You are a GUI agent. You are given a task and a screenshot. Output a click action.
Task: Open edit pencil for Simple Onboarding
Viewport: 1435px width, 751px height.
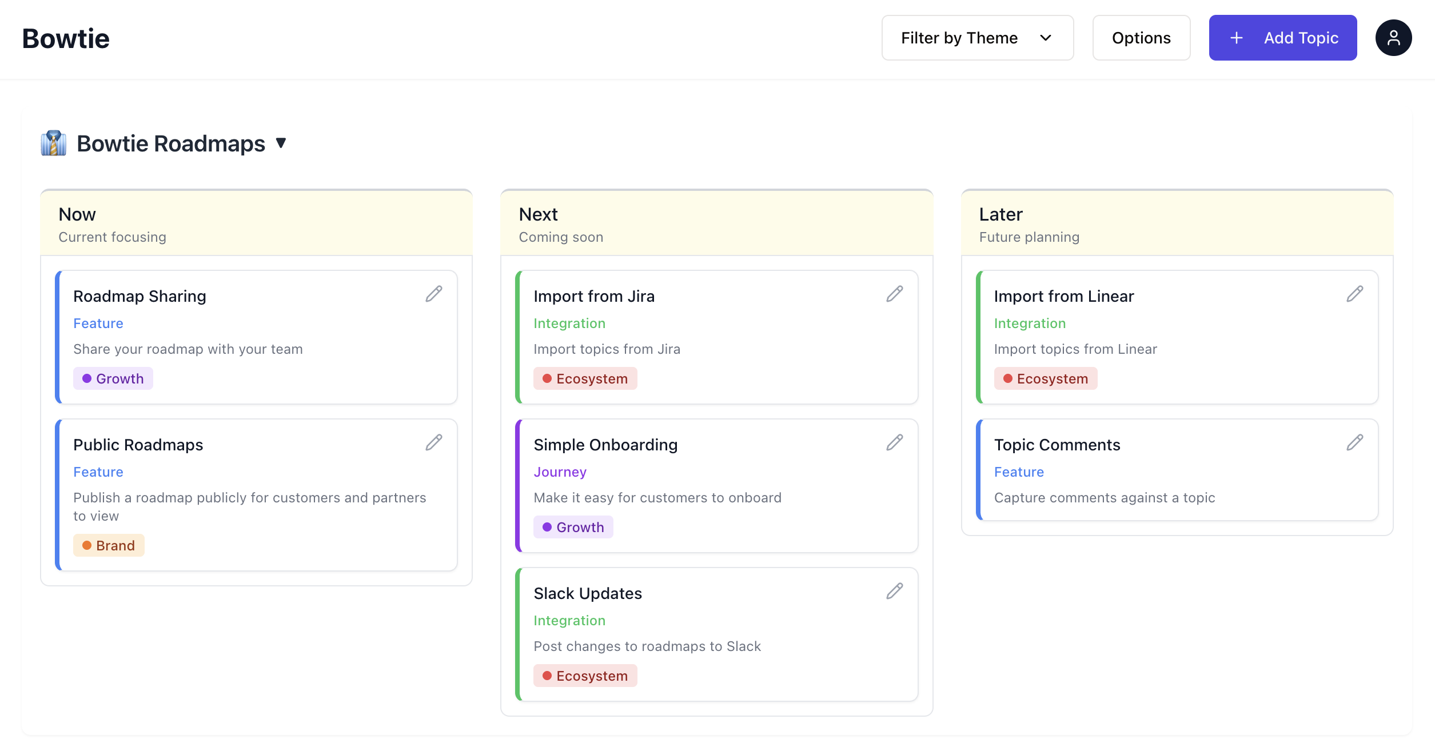point(894,442)
